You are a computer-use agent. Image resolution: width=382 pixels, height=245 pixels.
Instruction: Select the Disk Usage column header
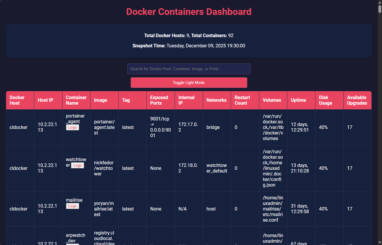(329, 100)
